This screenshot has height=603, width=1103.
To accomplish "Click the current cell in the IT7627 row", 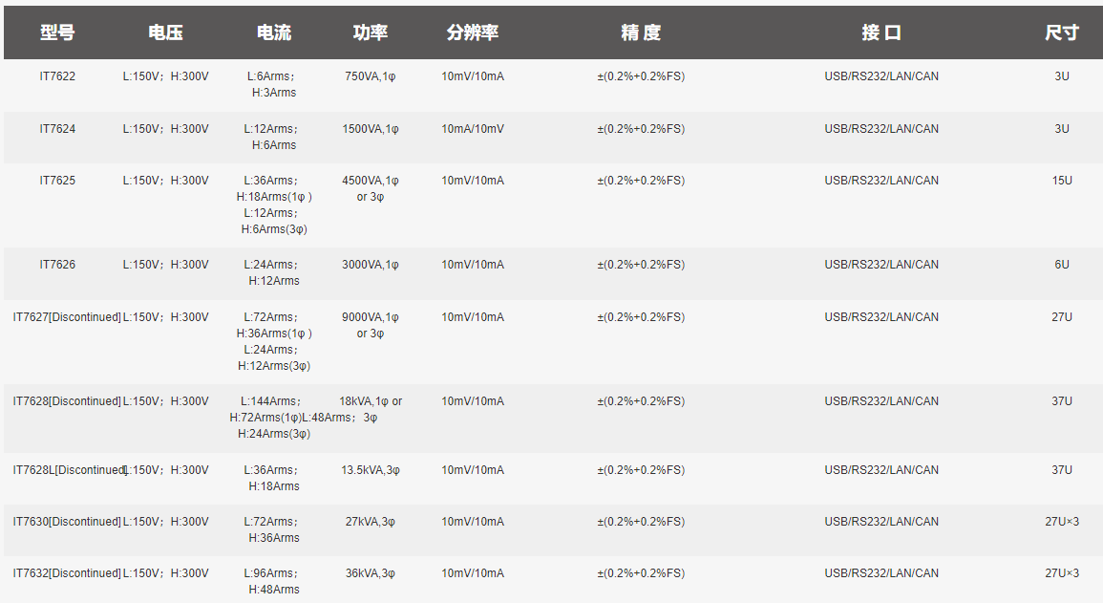I will click(x=274, y=341).
